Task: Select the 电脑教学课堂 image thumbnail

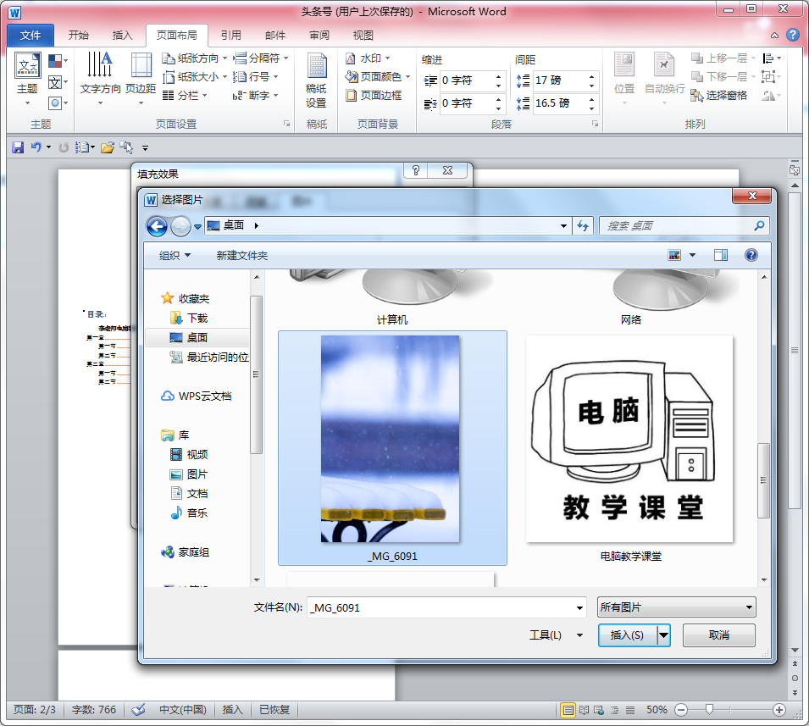Action: [629, 441]
